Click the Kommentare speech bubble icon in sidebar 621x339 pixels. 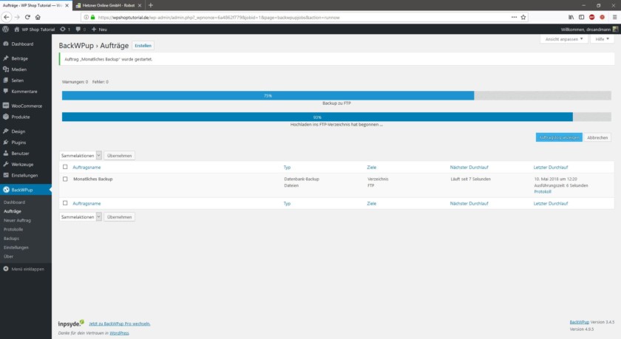[x=6, y=91]
